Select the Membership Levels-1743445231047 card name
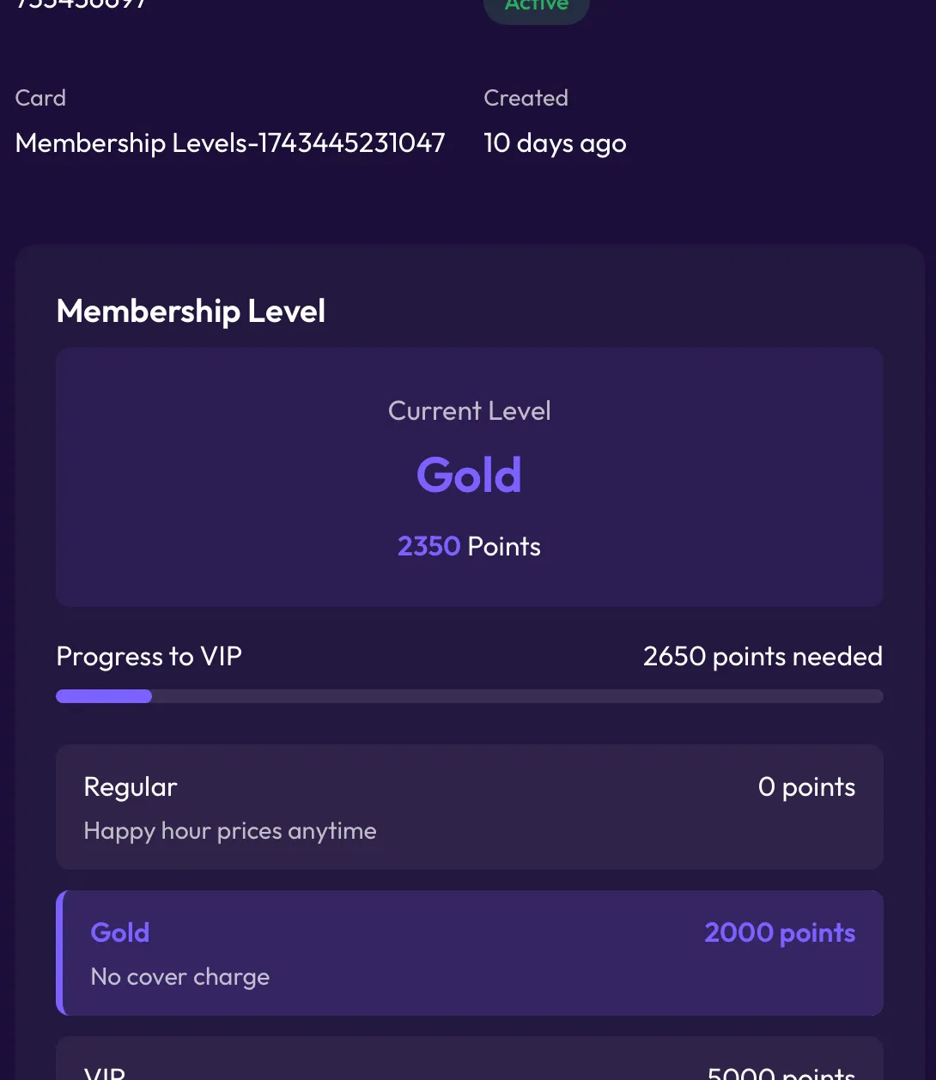Screen dimensions: 936x1080 point(230,143)
